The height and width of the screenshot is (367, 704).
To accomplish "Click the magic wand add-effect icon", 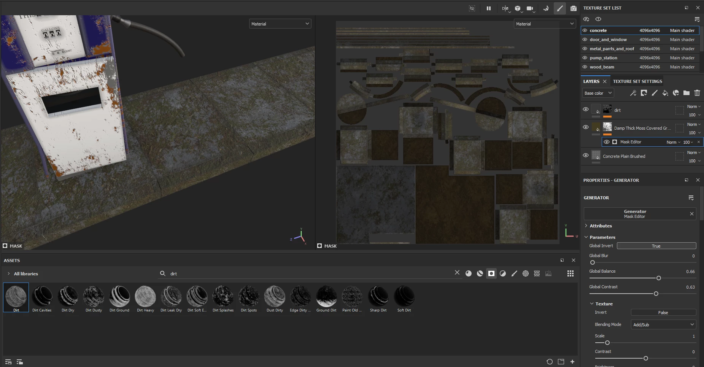I will pos(633,93).
